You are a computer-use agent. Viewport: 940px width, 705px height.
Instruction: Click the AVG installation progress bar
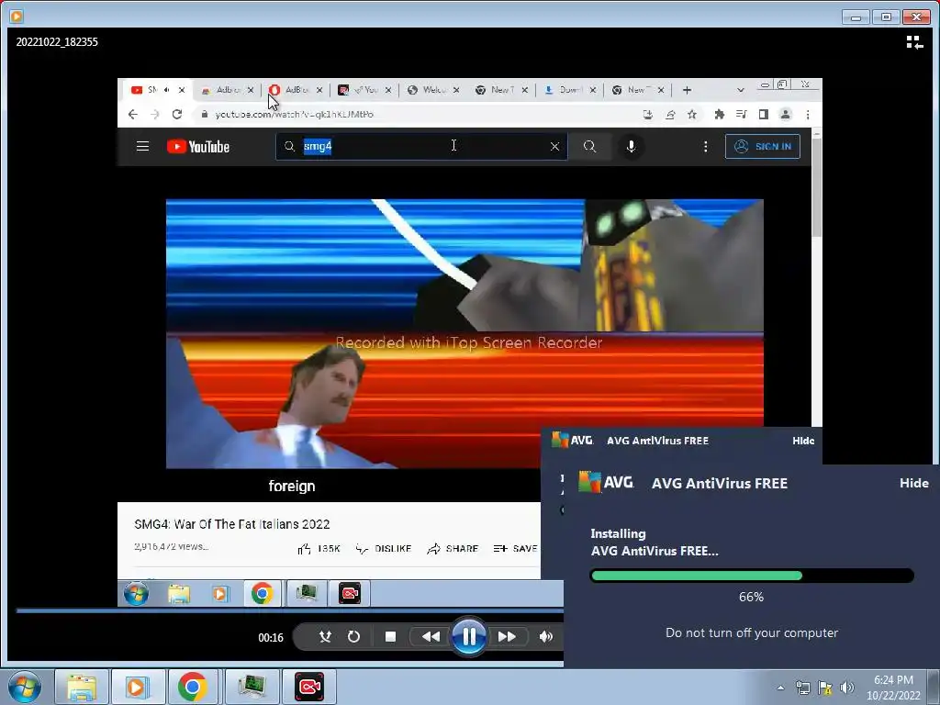coord(752,576)
